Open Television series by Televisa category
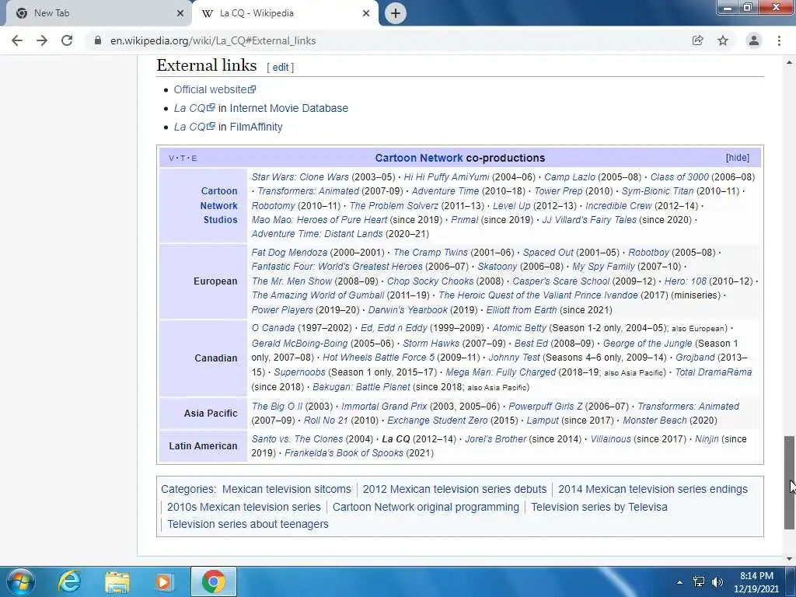 (599, 507)
